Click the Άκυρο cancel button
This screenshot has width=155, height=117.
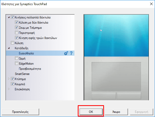(116, 112)
